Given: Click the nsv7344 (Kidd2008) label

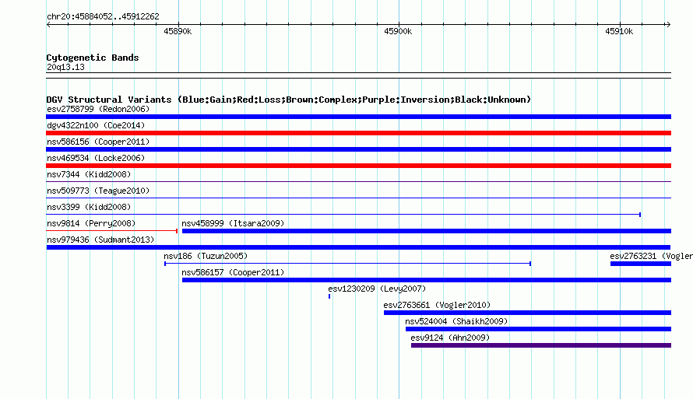Looking at the screenshot, I should (89, 174).
